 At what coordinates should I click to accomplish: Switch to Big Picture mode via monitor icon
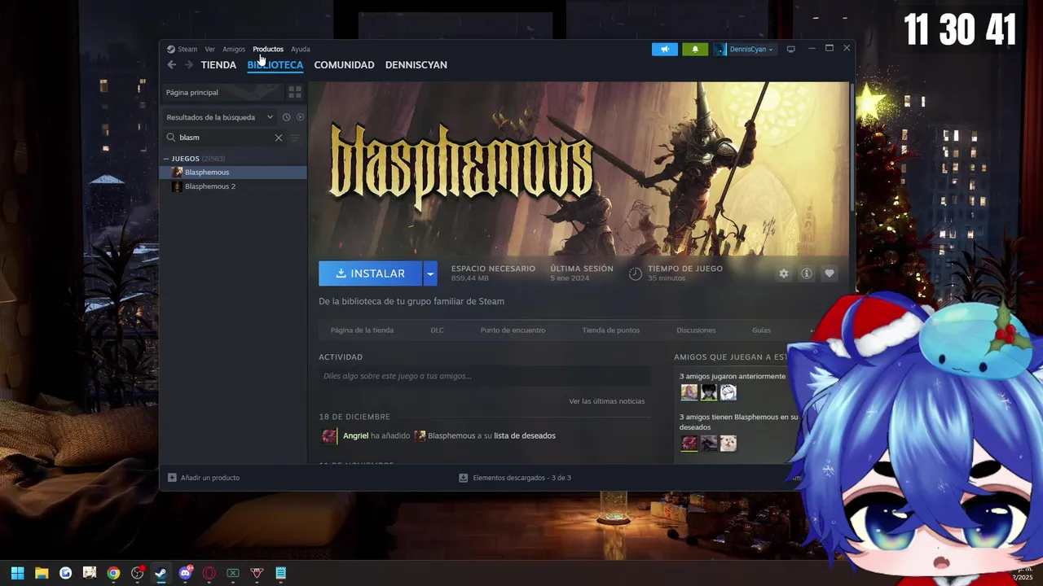pos(790,49)
